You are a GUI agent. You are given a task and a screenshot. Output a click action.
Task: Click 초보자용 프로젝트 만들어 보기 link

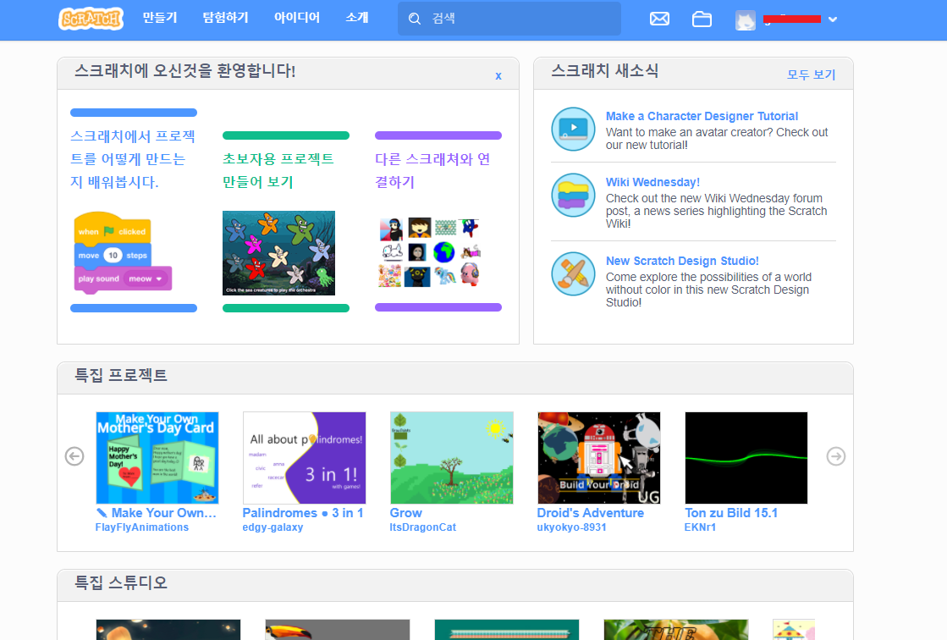(x=278, y=170)
